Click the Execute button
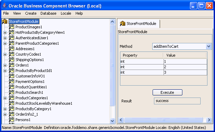Screen dimensions: 215x132 (x=167, y=92)
